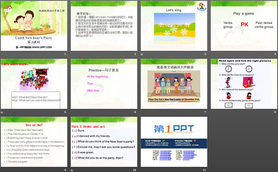Click 'At the beginning' text on slide 6
The image size is (278, 172).
99,77
